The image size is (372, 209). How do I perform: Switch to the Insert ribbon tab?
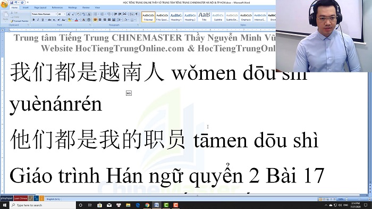(x=26, y=7)
